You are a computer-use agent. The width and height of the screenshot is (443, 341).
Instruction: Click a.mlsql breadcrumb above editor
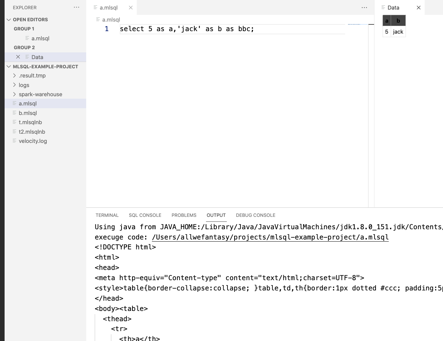tap(111, 20)
